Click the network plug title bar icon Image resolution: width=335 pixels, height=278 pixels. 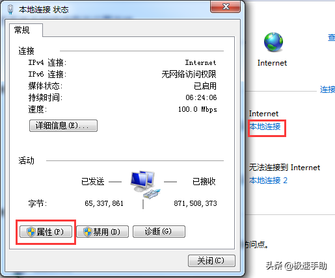[x=10, y=10]
